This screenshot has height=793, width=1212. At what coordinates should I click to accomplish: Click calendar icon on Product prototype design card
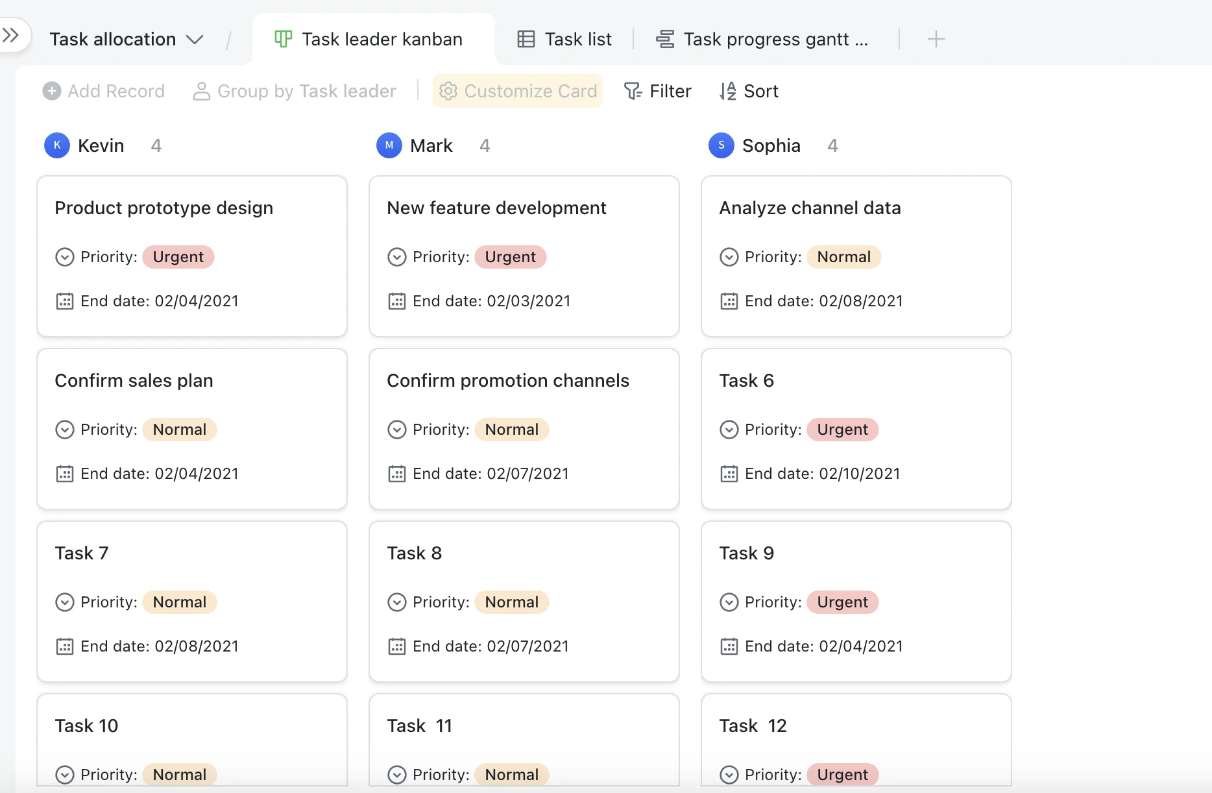click(x=64, y=301)
